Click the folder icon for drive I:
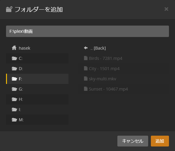This screenshot has height=151, width=175. click(14, 109)
